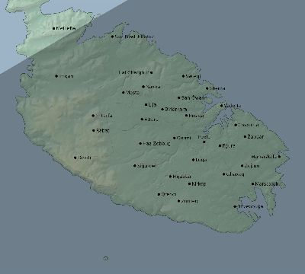This screenshot has width=305, height=274.
Task: Click the Ghaxaq label
Action: 235,174
